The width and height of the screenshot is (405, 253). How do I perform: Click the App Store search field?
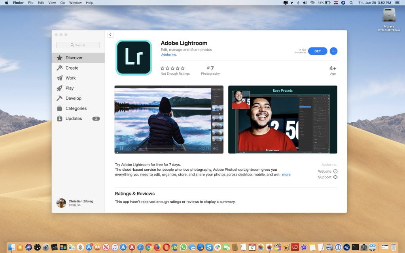pos(78,45)
